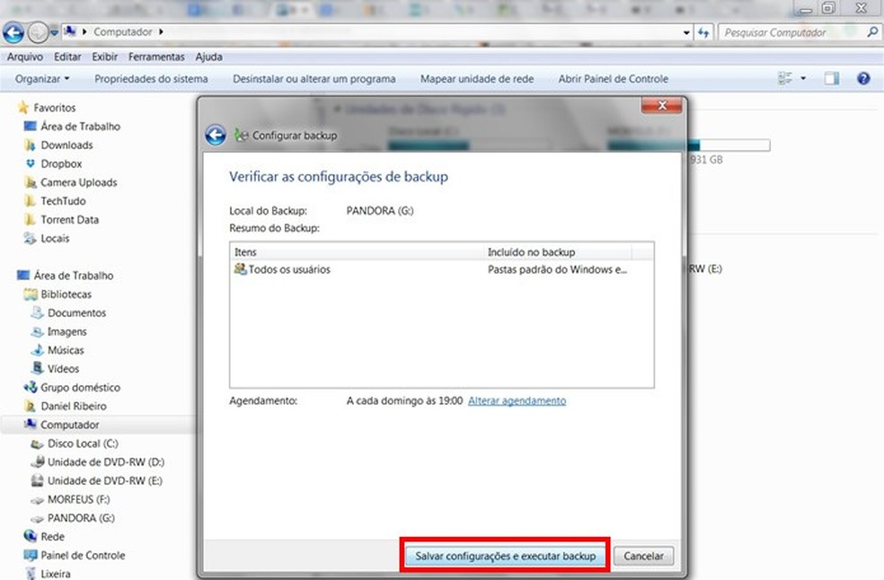Open the Alterar agendamento link
The image size is (884, 580).
coord(517,400)
